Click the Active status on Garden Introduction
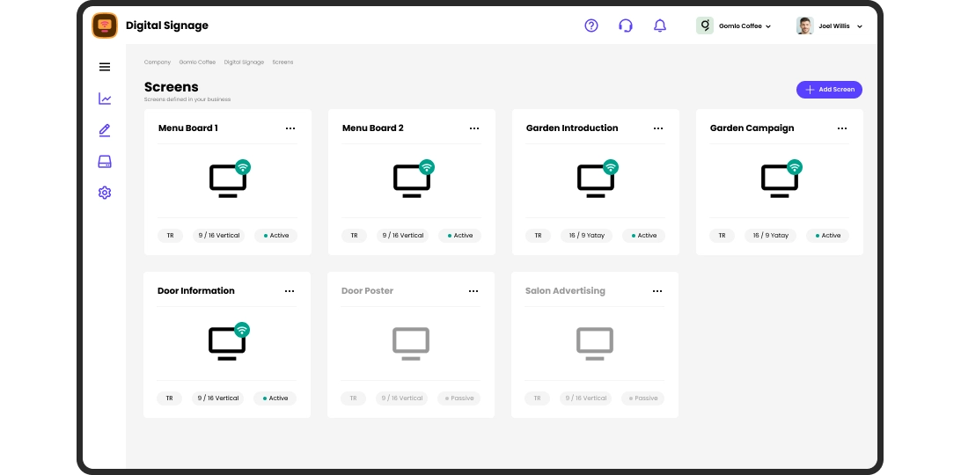 tap(643, 236)
